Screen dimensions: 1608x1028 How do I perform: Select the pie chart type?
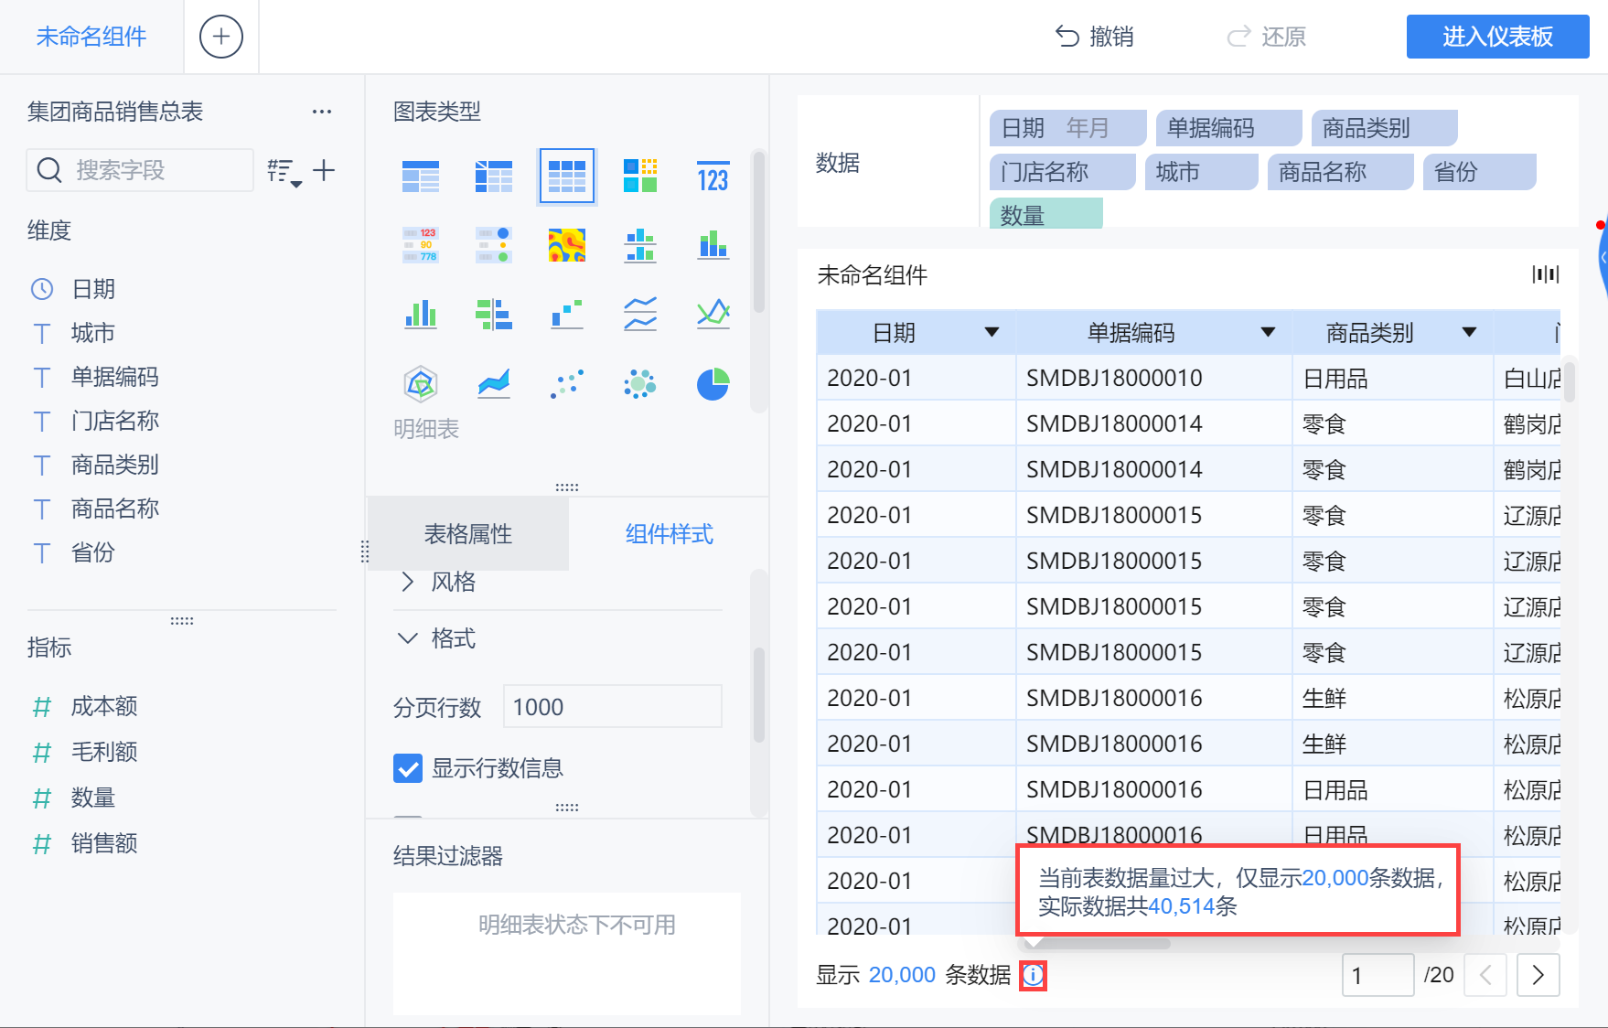click(713, 383)
